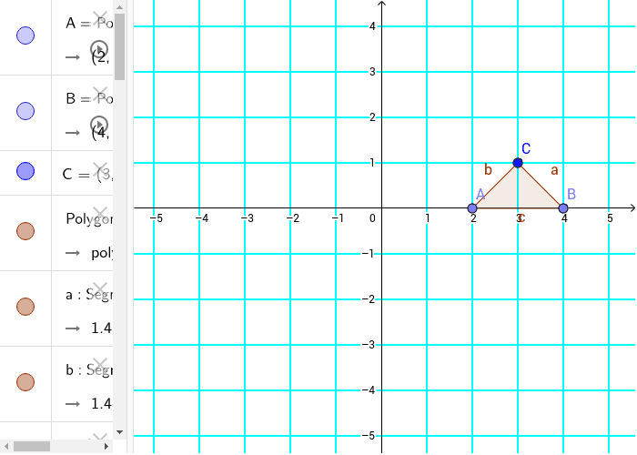
Task: Select the 'b : Segr' definition text
Action: click(89, 370)
